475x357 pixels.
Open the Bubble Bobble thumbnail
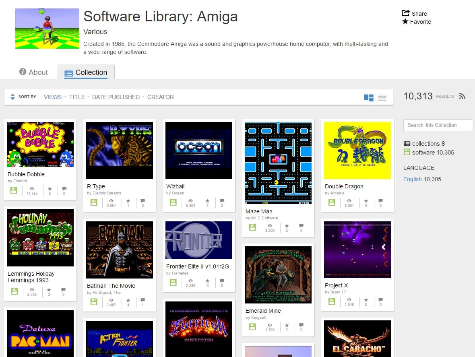tap(40, 144)
